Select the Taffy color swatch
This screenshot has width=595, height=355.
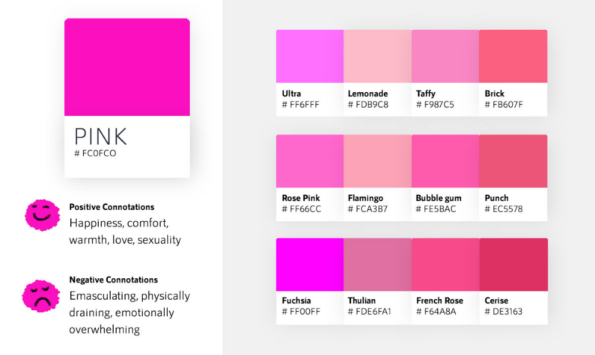(x=445, y=56)
